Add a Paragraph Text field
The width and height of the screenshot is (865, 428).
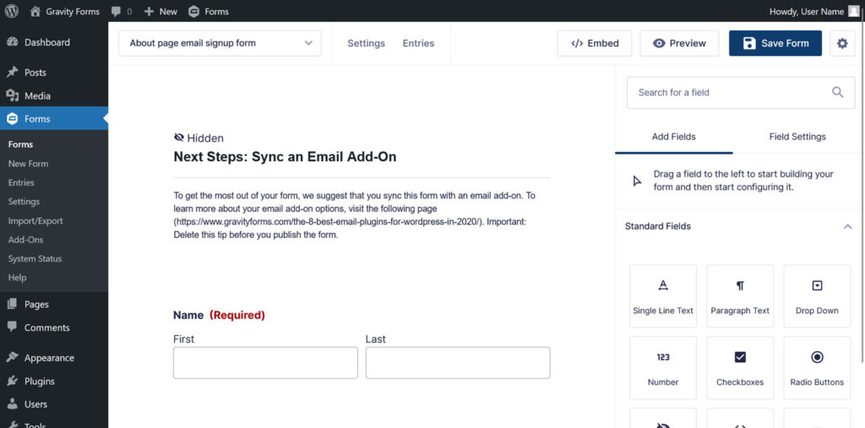[x=740, y=295]
